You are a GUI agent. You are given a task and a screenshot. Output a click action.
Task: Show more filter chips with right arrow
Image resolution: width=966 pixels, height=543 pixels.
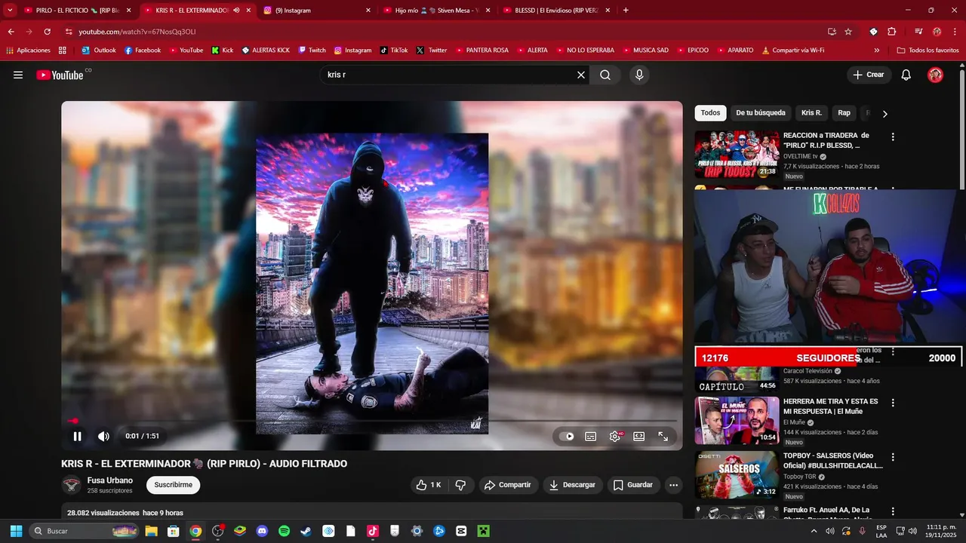(x=884, y=113)
